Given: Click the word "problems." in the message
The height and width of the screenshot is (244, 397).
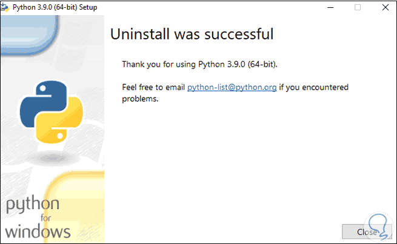Looking at the screenshot, I should 140,99.
